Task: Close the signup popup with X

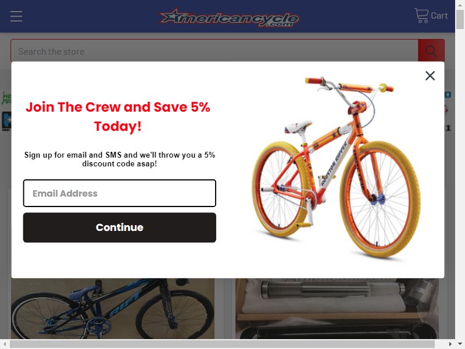Action: point(430,76)
